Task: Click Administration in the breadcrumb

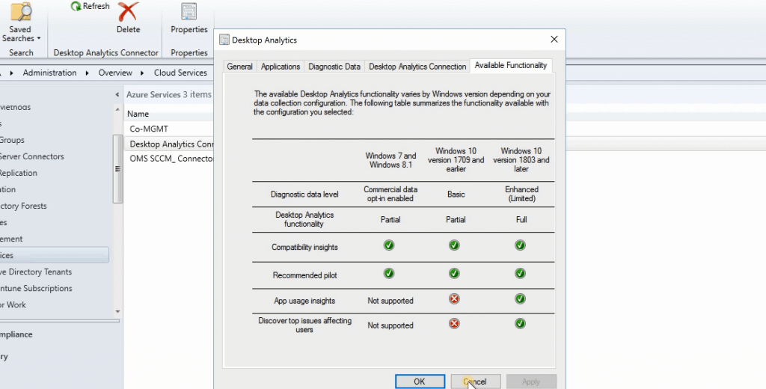Action: click(x=50, y=73)
